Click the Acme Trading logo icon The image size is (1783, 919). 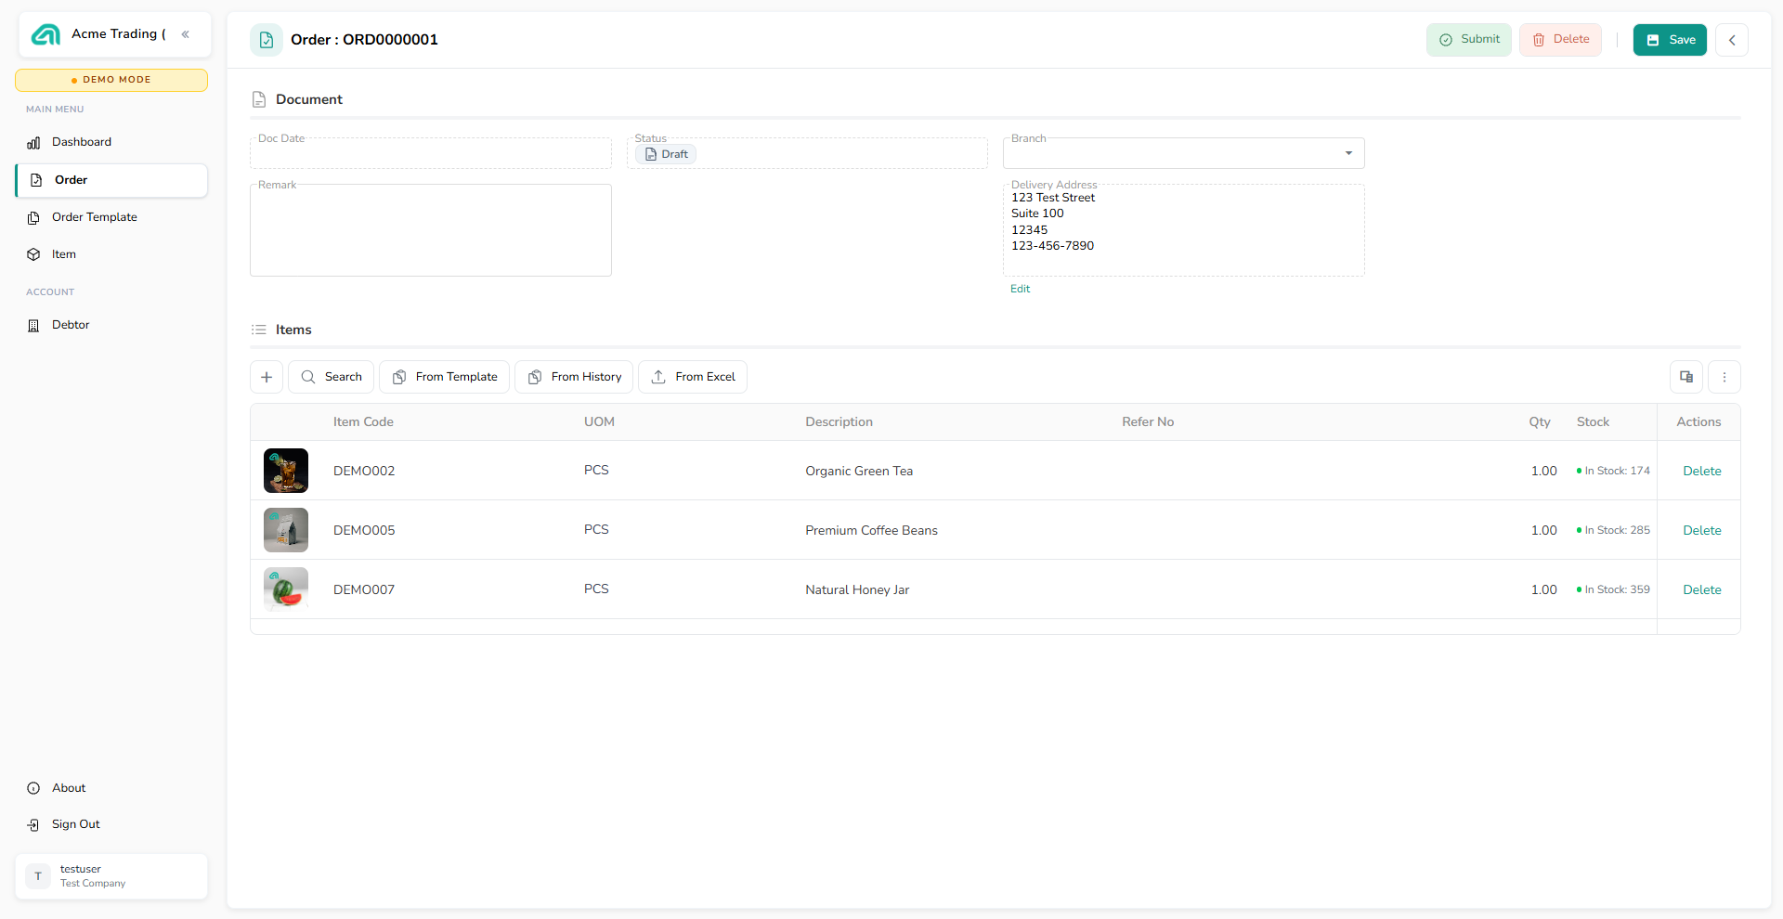(46, 34)
